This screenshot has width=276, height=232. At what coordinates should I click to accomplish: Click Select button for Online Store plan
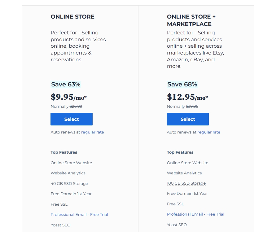(x=72, y=119)
